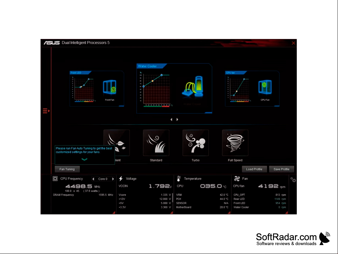Expand Voltage panel corner triangle
338x254 pixels.
click(171, 213)
